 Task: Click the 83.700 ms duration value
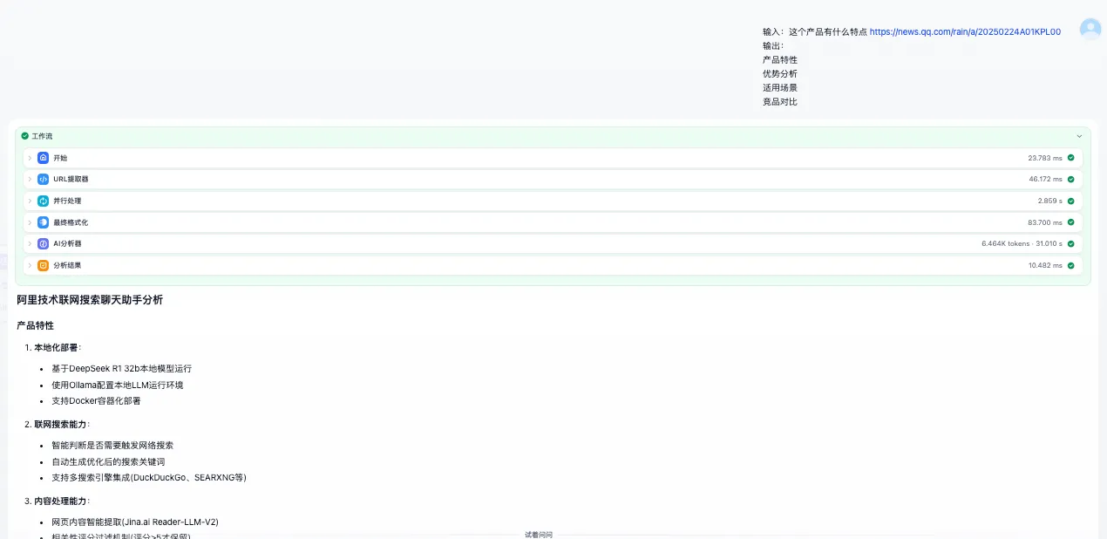[1045, 222]
